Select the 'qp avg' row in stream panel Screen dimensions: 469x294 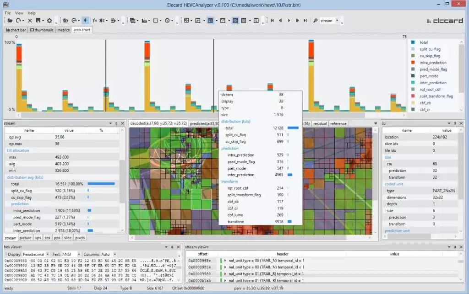(62, 137)
